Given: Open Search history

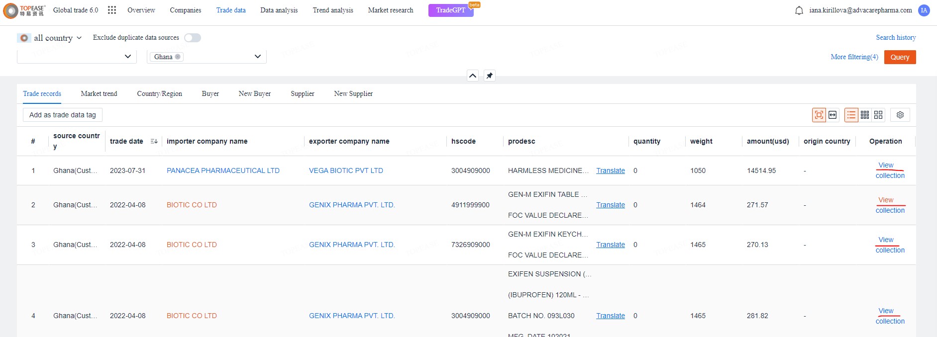Looking at the screenshot, I should click(896, 37).
